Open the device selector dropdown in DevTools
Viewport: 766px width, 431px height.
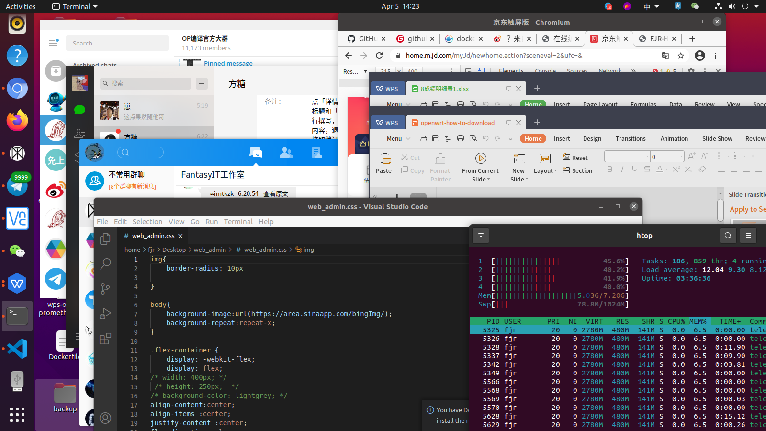[x=354, y=71]
